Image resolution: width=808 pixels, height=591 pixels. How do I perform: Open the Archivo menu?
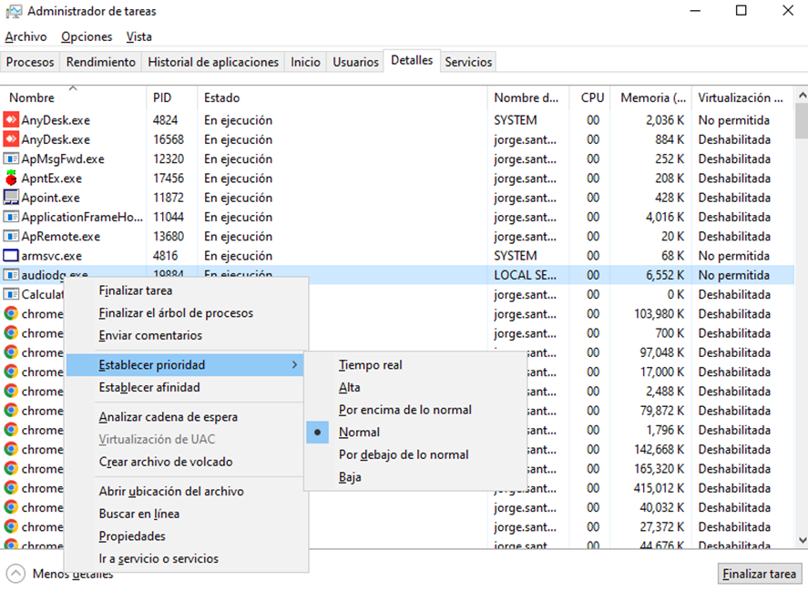click(x=26, y=36)
